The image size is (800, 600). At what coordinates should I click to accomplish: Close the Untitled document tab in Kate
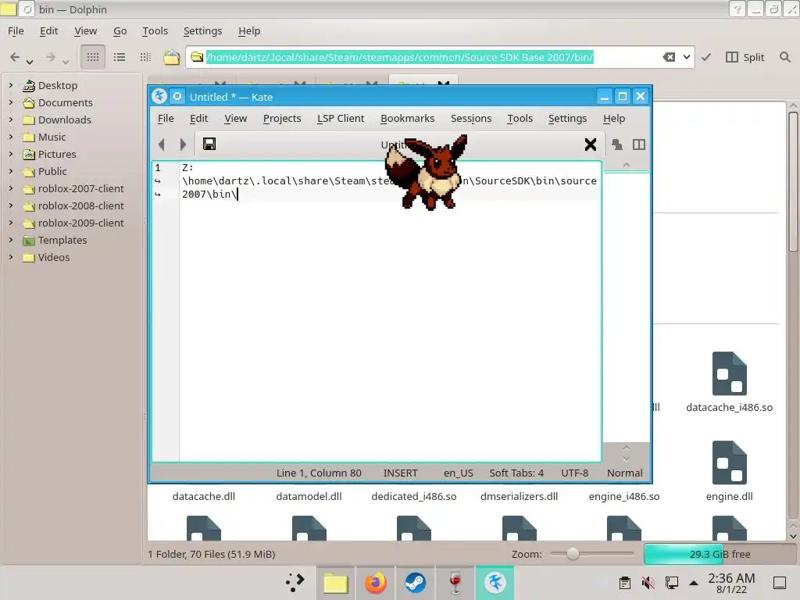tap(591, 145)
